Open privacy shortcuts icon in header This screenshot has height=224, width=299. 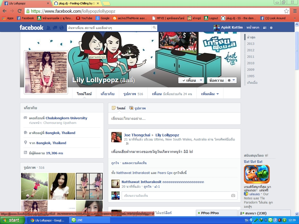pos(265,28)
